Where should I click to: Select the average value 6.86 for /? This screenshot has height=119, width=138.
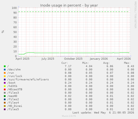110,66
